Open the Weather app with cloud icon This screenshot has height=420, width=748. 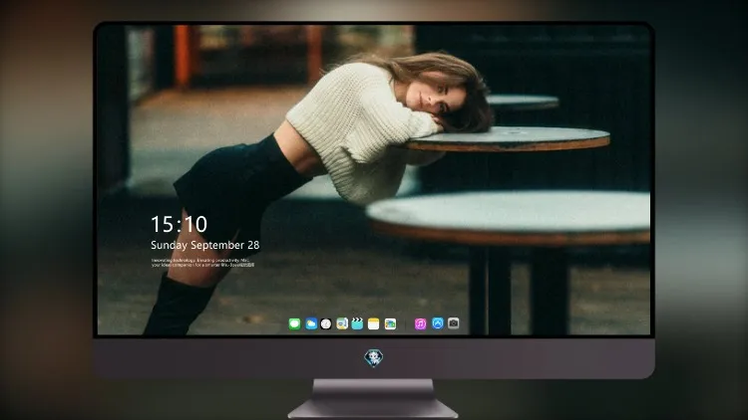point(311,324)
